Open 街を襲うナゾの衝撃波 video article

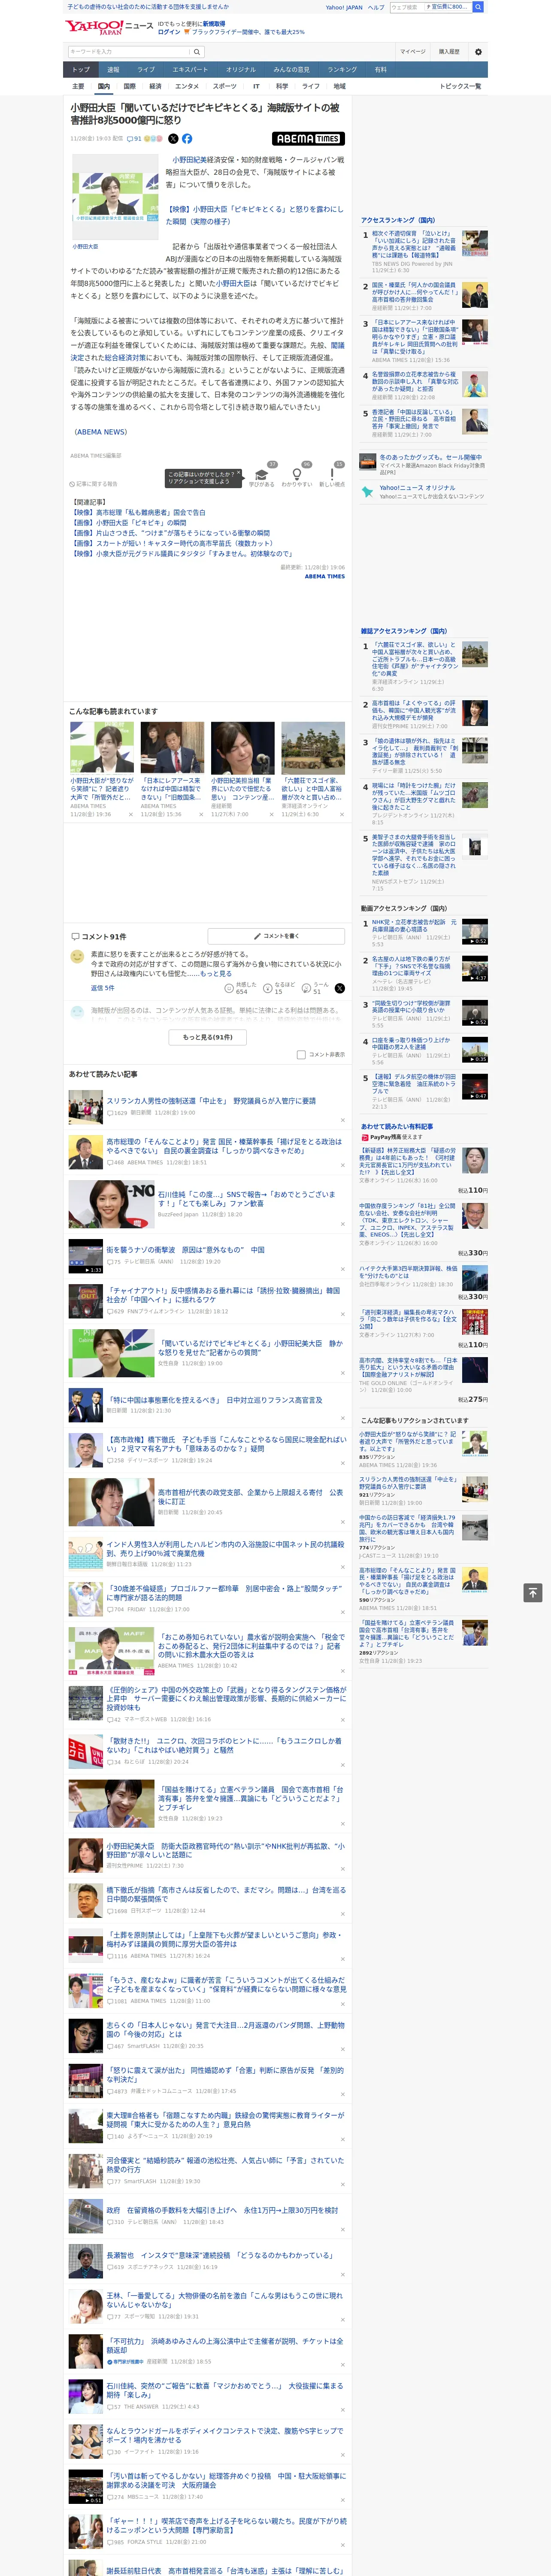coord(185,1249)
